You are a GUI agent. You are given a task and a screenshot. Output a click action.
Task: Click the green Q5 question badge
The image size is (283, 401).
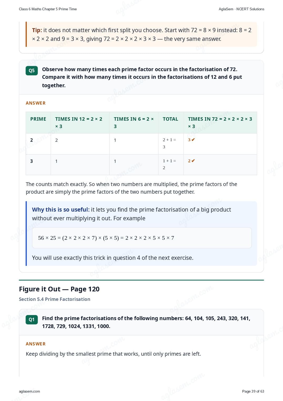coord(32,71)
